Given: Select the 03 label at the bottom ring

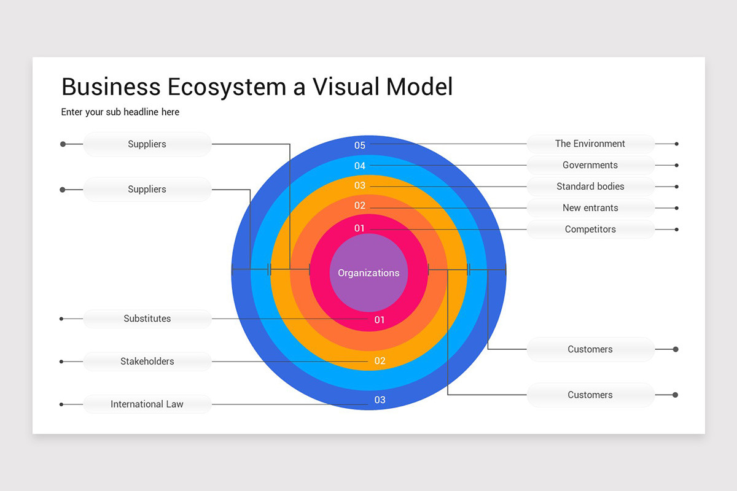Looking at the screenshot, I should pos(380,400).
